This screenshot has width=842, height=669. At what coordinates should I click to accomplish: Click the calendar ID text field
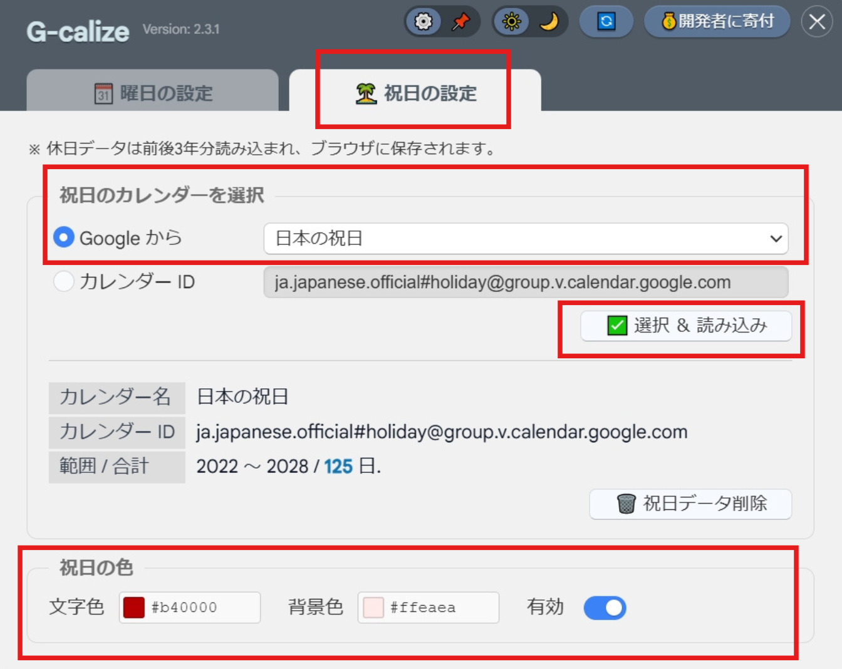(x=525, y=283)
